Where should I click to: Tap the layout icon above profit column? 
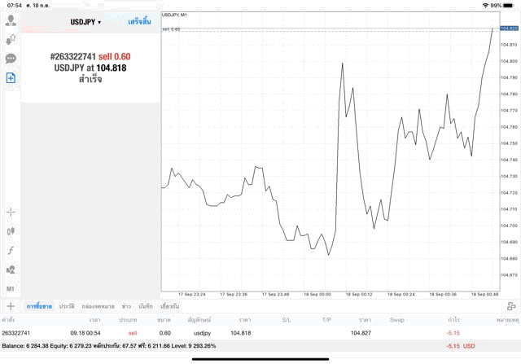click(510, 306)
